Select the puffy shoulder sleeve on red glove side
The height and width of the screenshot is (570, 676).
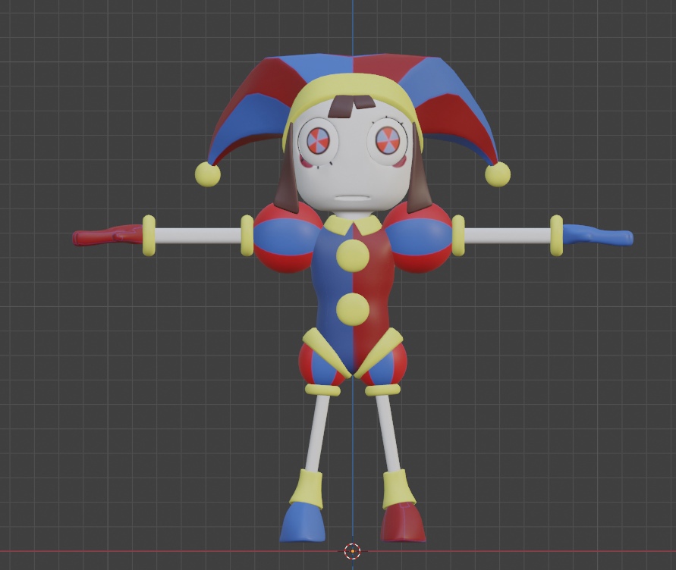click(x=288, y=237)
